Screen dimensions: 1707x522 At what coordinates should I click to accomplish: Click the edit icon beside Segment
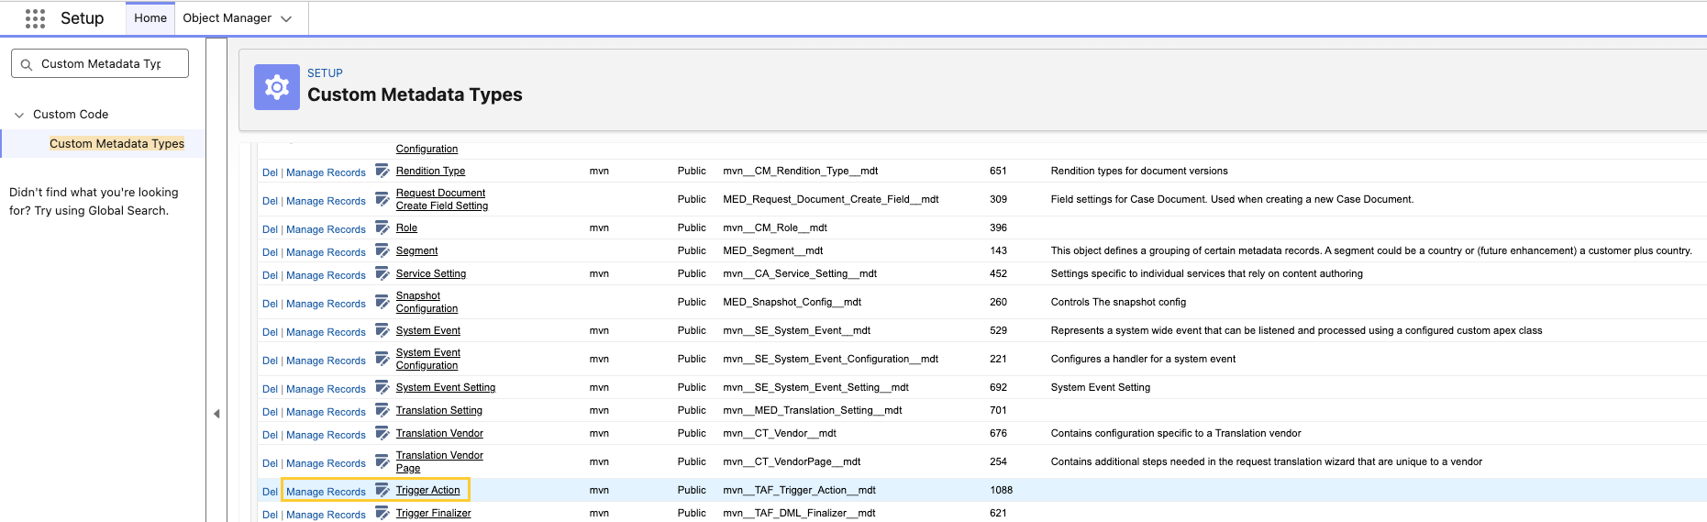382,251
